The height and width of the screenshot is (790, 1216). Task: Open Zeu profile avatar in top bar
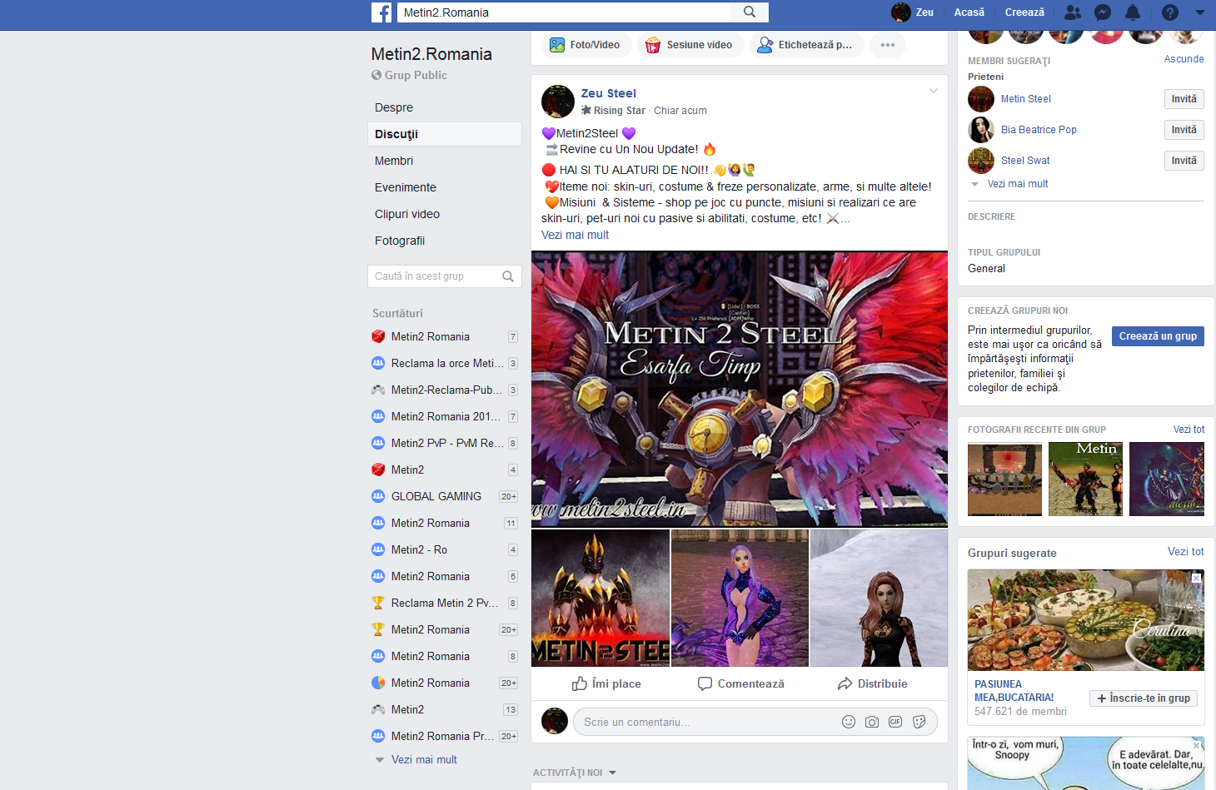pyautogui.click(x=900, y=12)
